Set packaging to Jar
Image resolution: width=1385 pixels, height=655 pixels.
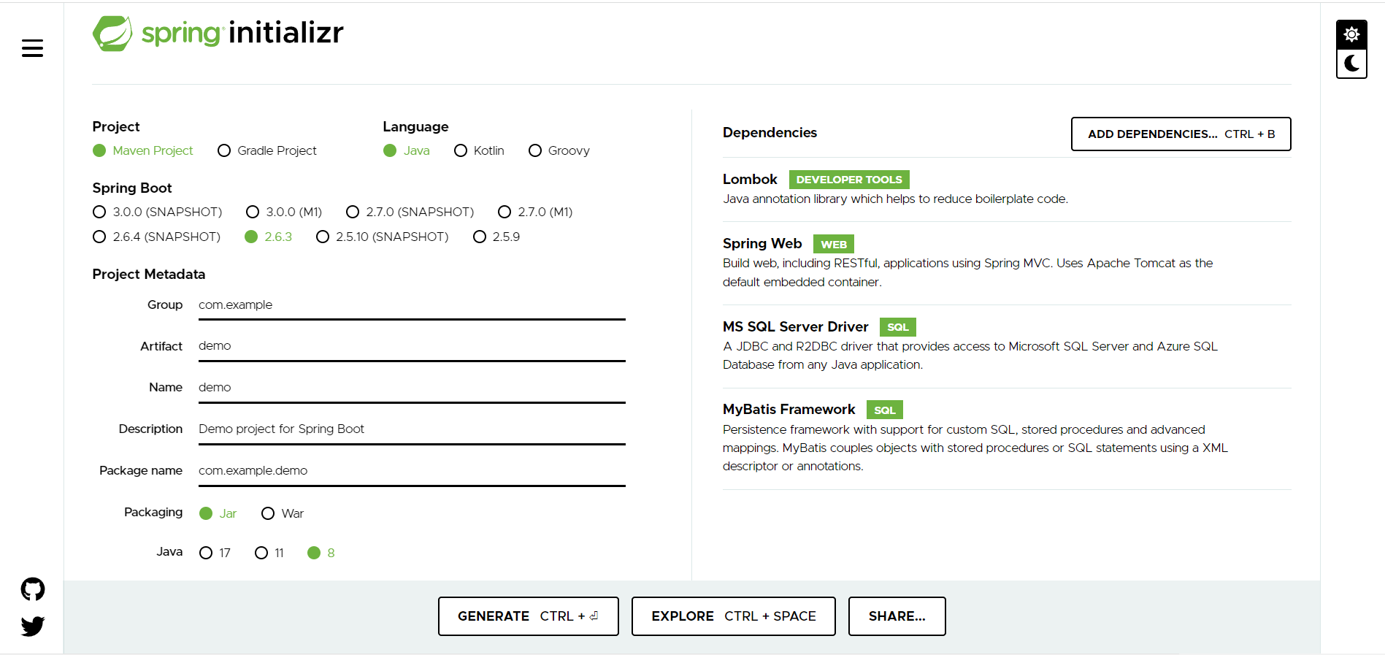pyautogui.click(x=218, y=513)
